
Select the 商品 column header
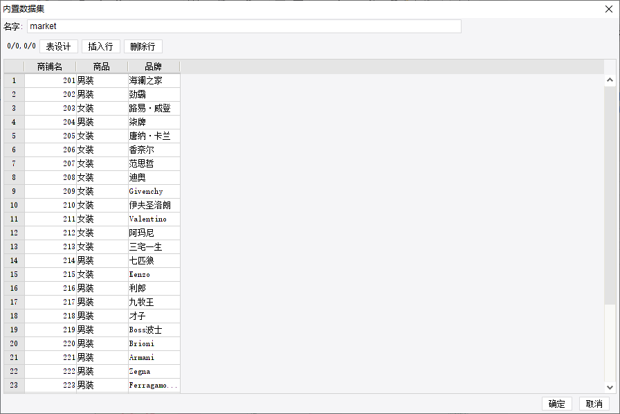(102, 66)
